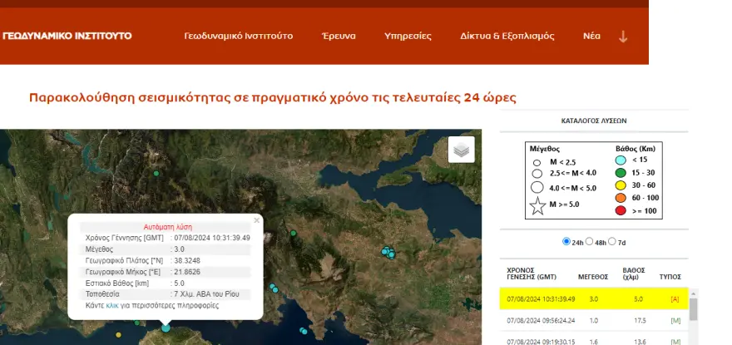Click the κλικ link for more information
Viewport: 732px width, 345px height.
pyautogui.click(x=112, y=306)
